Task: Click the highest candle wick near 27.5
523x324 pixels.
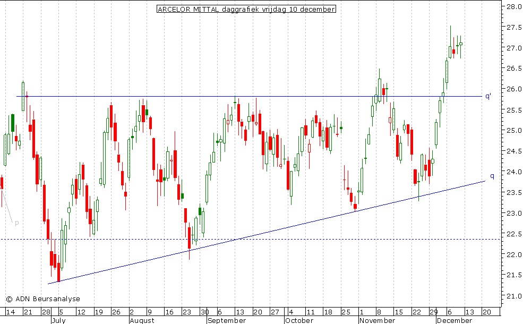Action: pos(450,36)
